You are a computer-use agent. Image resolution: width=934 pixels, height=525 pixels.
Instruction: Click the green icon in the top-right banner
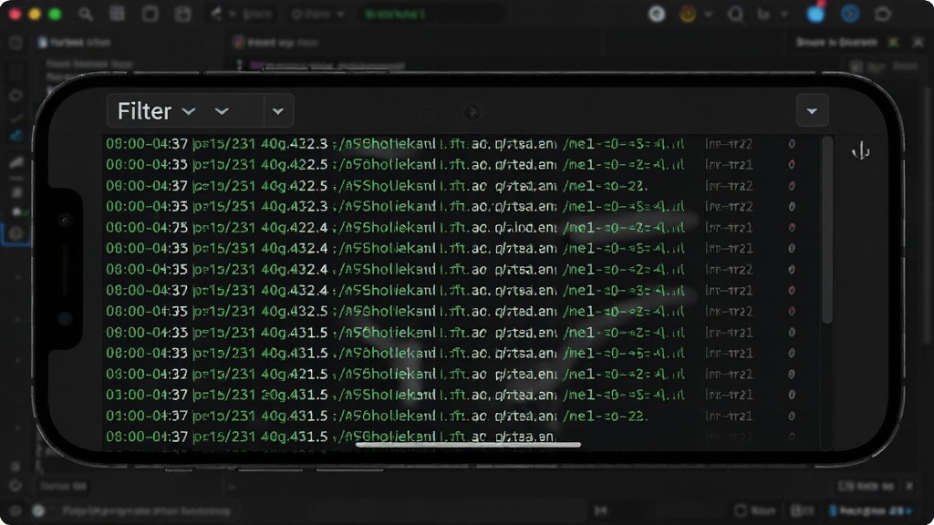click(x=893, y=42)
